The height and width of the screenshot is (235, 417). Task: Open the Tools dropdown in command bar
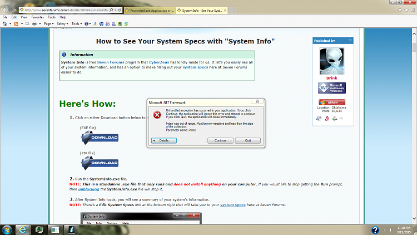click(77, 24)
